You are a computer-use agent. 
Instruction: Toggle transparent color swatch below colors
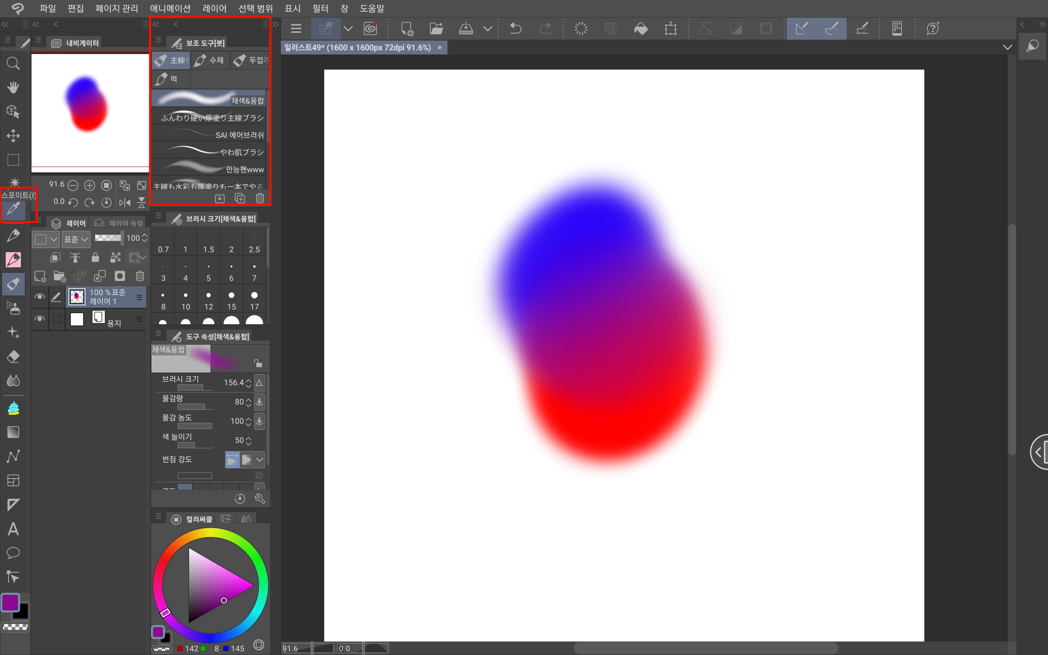point(15,627)
